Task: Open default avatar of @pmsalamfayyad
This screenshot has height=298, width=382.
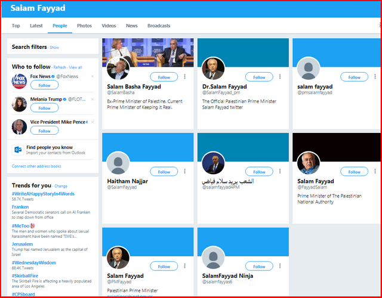Action: coord(309,69)
